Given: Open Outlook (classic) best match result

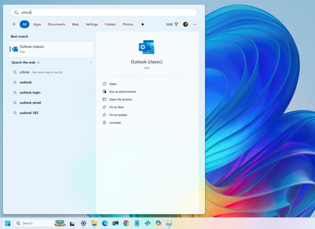Looking at the screenshot, I should point(52,49).
